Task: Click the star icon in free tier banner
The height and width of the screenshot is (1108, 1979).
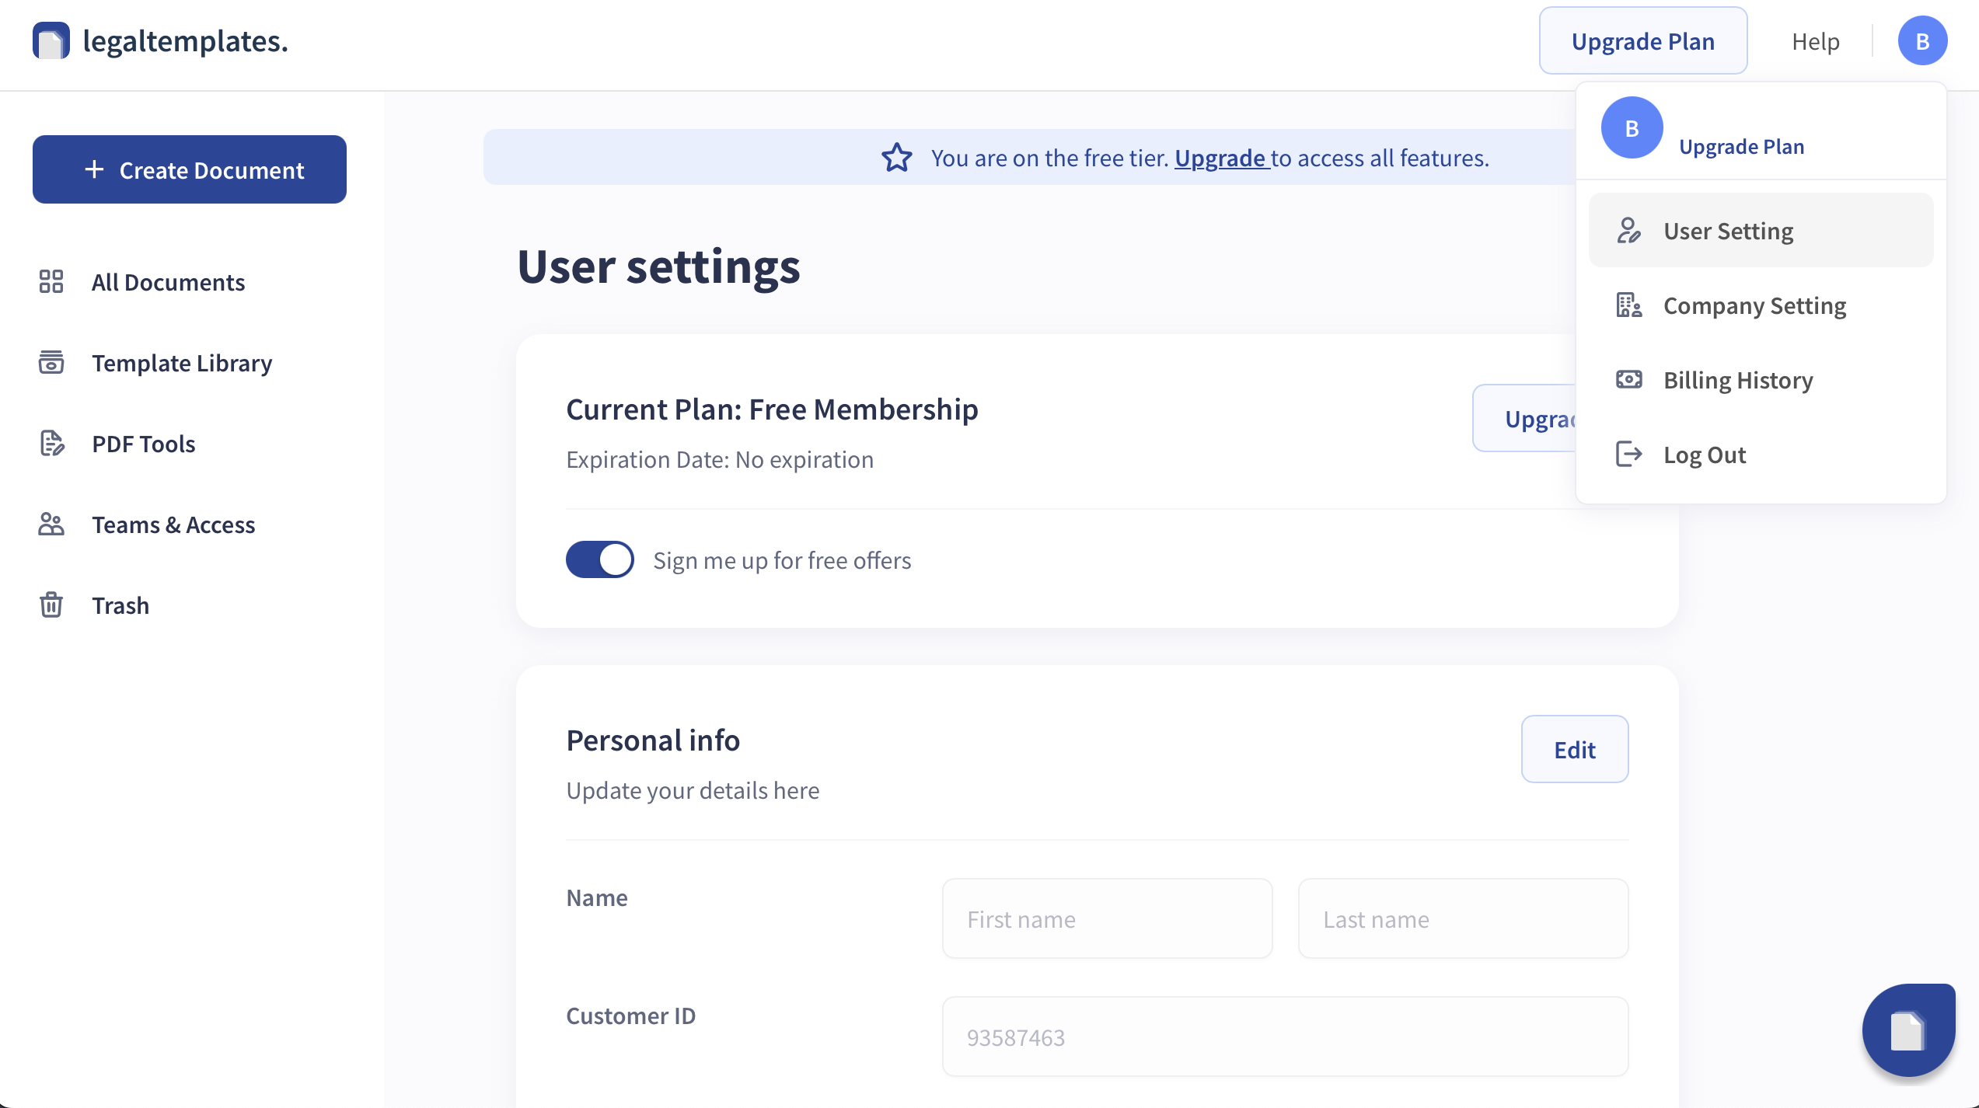Action: (896, 158)
